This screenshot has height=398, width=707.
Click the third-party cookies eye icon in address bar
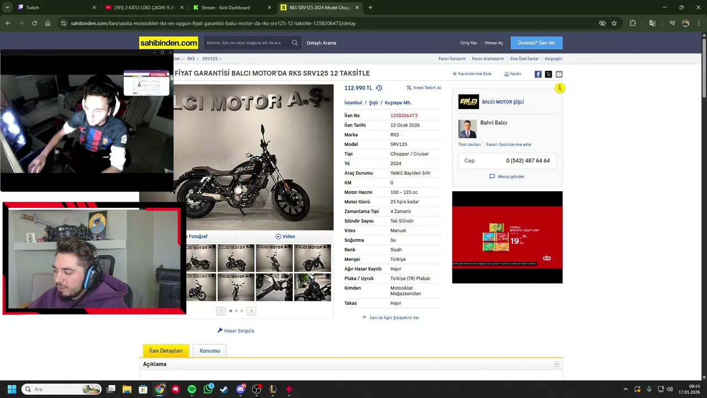[603, 23]
